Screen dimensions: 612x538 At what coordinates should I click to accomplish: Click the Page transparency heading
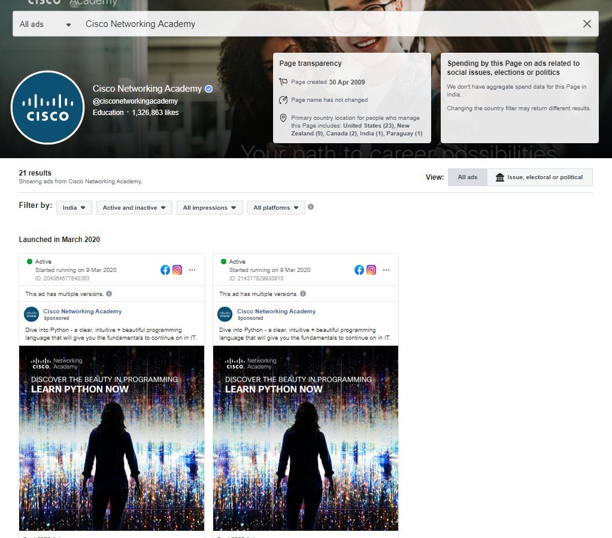310,64
